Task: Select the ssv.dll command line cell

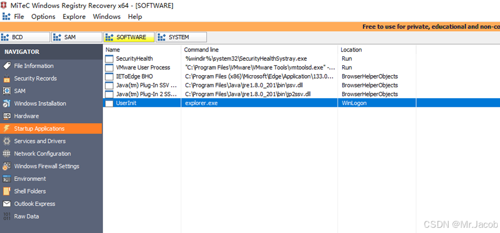Action: (260, 86)
